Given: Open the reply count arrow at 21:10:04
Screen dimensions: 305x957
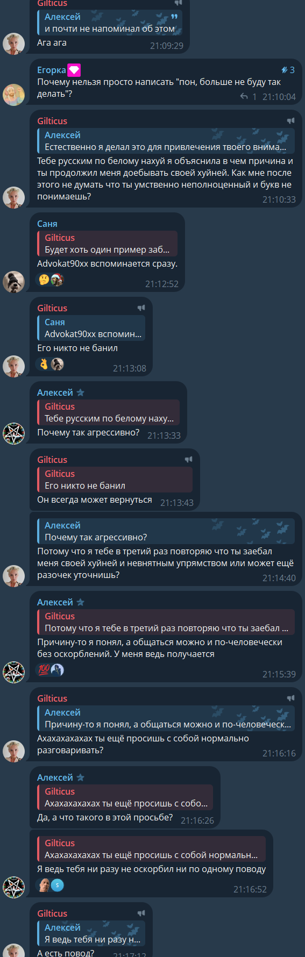Looking at the screenshot, I should [x=244, y=96].
